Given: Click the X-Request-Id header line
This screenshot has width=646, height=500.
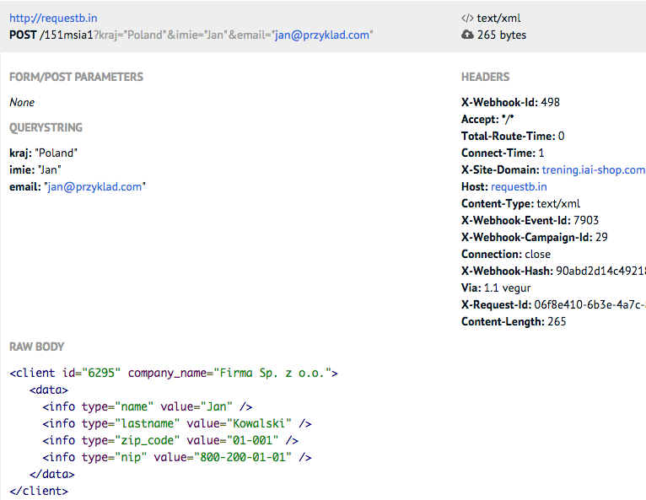Looking at the screenshot, I should pos(553,304).
